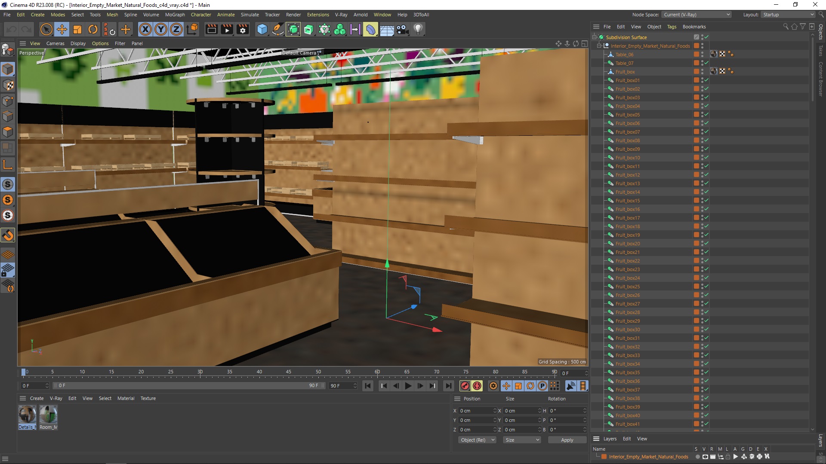Image resolution: width=826 pixels, height=464 pixels.
Task: Toggle Y axis lock
Action: point(161,30)
